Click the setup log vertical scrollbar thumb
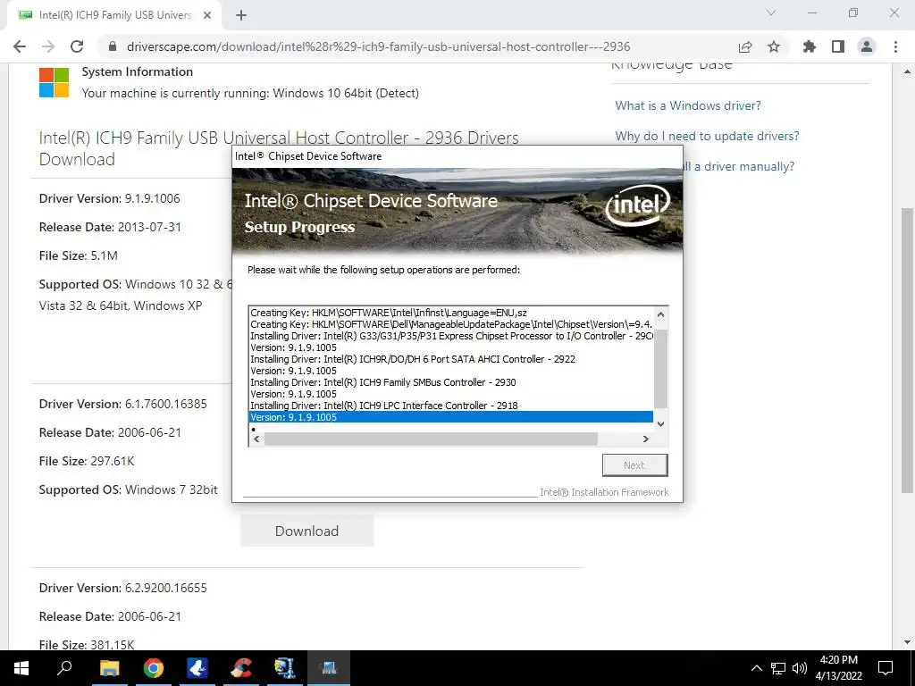Viewport: 915px width, 686px height. (x=660, y=369)
